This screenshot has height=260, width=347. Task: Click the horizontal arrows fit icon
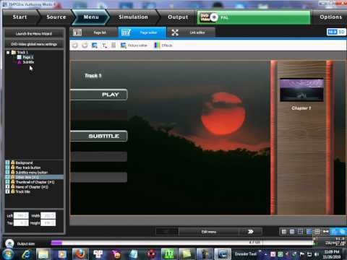pyautogui.click(x=325, y=232)
